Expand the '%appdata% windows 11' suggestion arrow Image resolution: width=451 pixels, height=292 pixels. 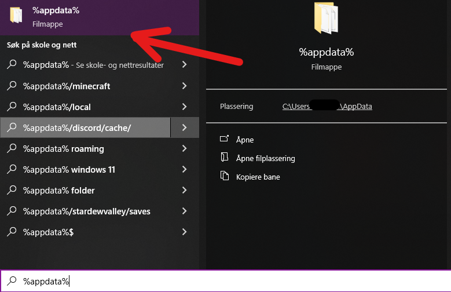click(184, 169)
